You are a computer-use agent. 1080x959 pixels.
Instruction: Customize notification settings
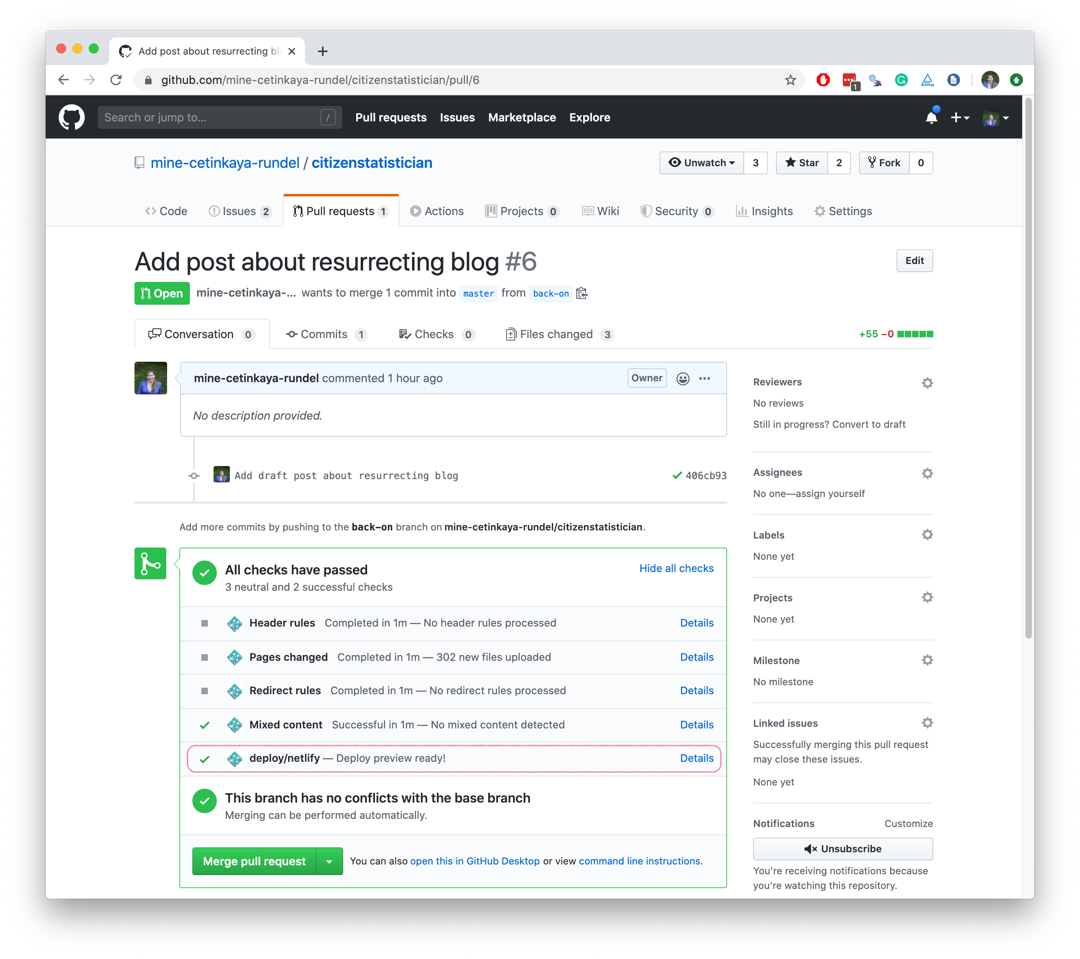(x=908, y=823)
